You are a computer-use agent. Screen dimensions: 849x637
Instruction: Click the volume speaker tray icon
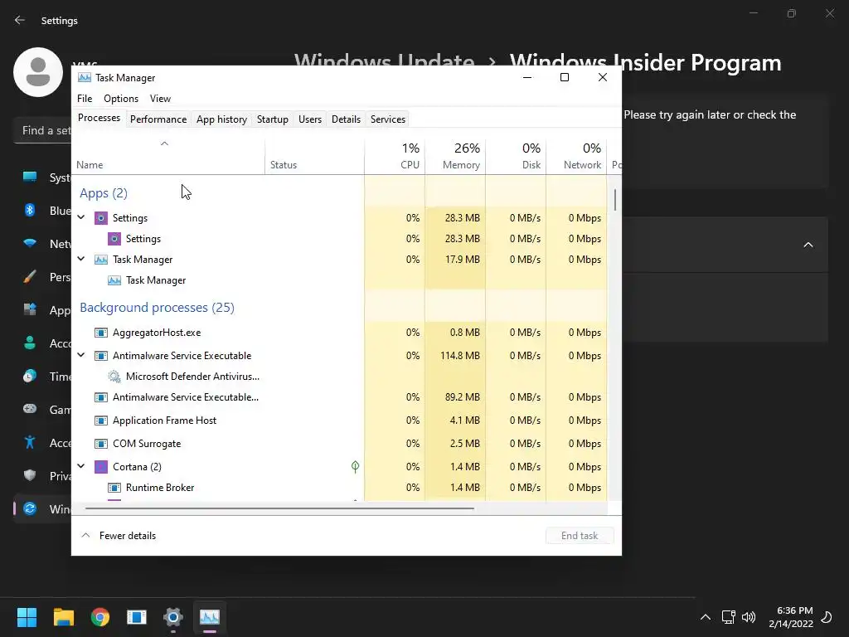(749, 617)
